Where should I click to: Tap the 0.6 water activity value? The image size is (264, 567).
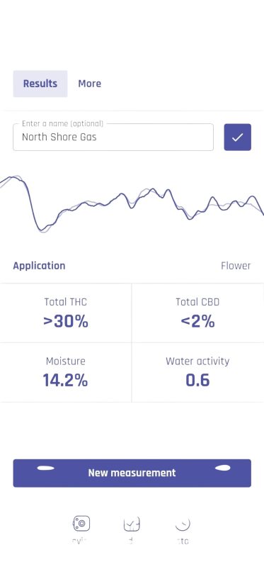coord(197,381)
